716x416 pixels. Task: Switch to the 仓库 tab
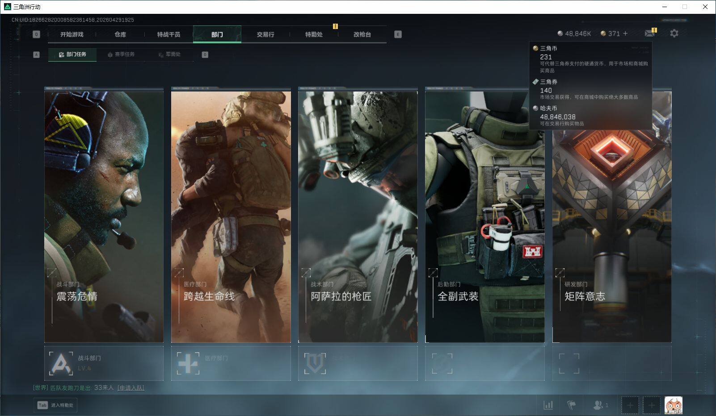click(x=120, y=34)
